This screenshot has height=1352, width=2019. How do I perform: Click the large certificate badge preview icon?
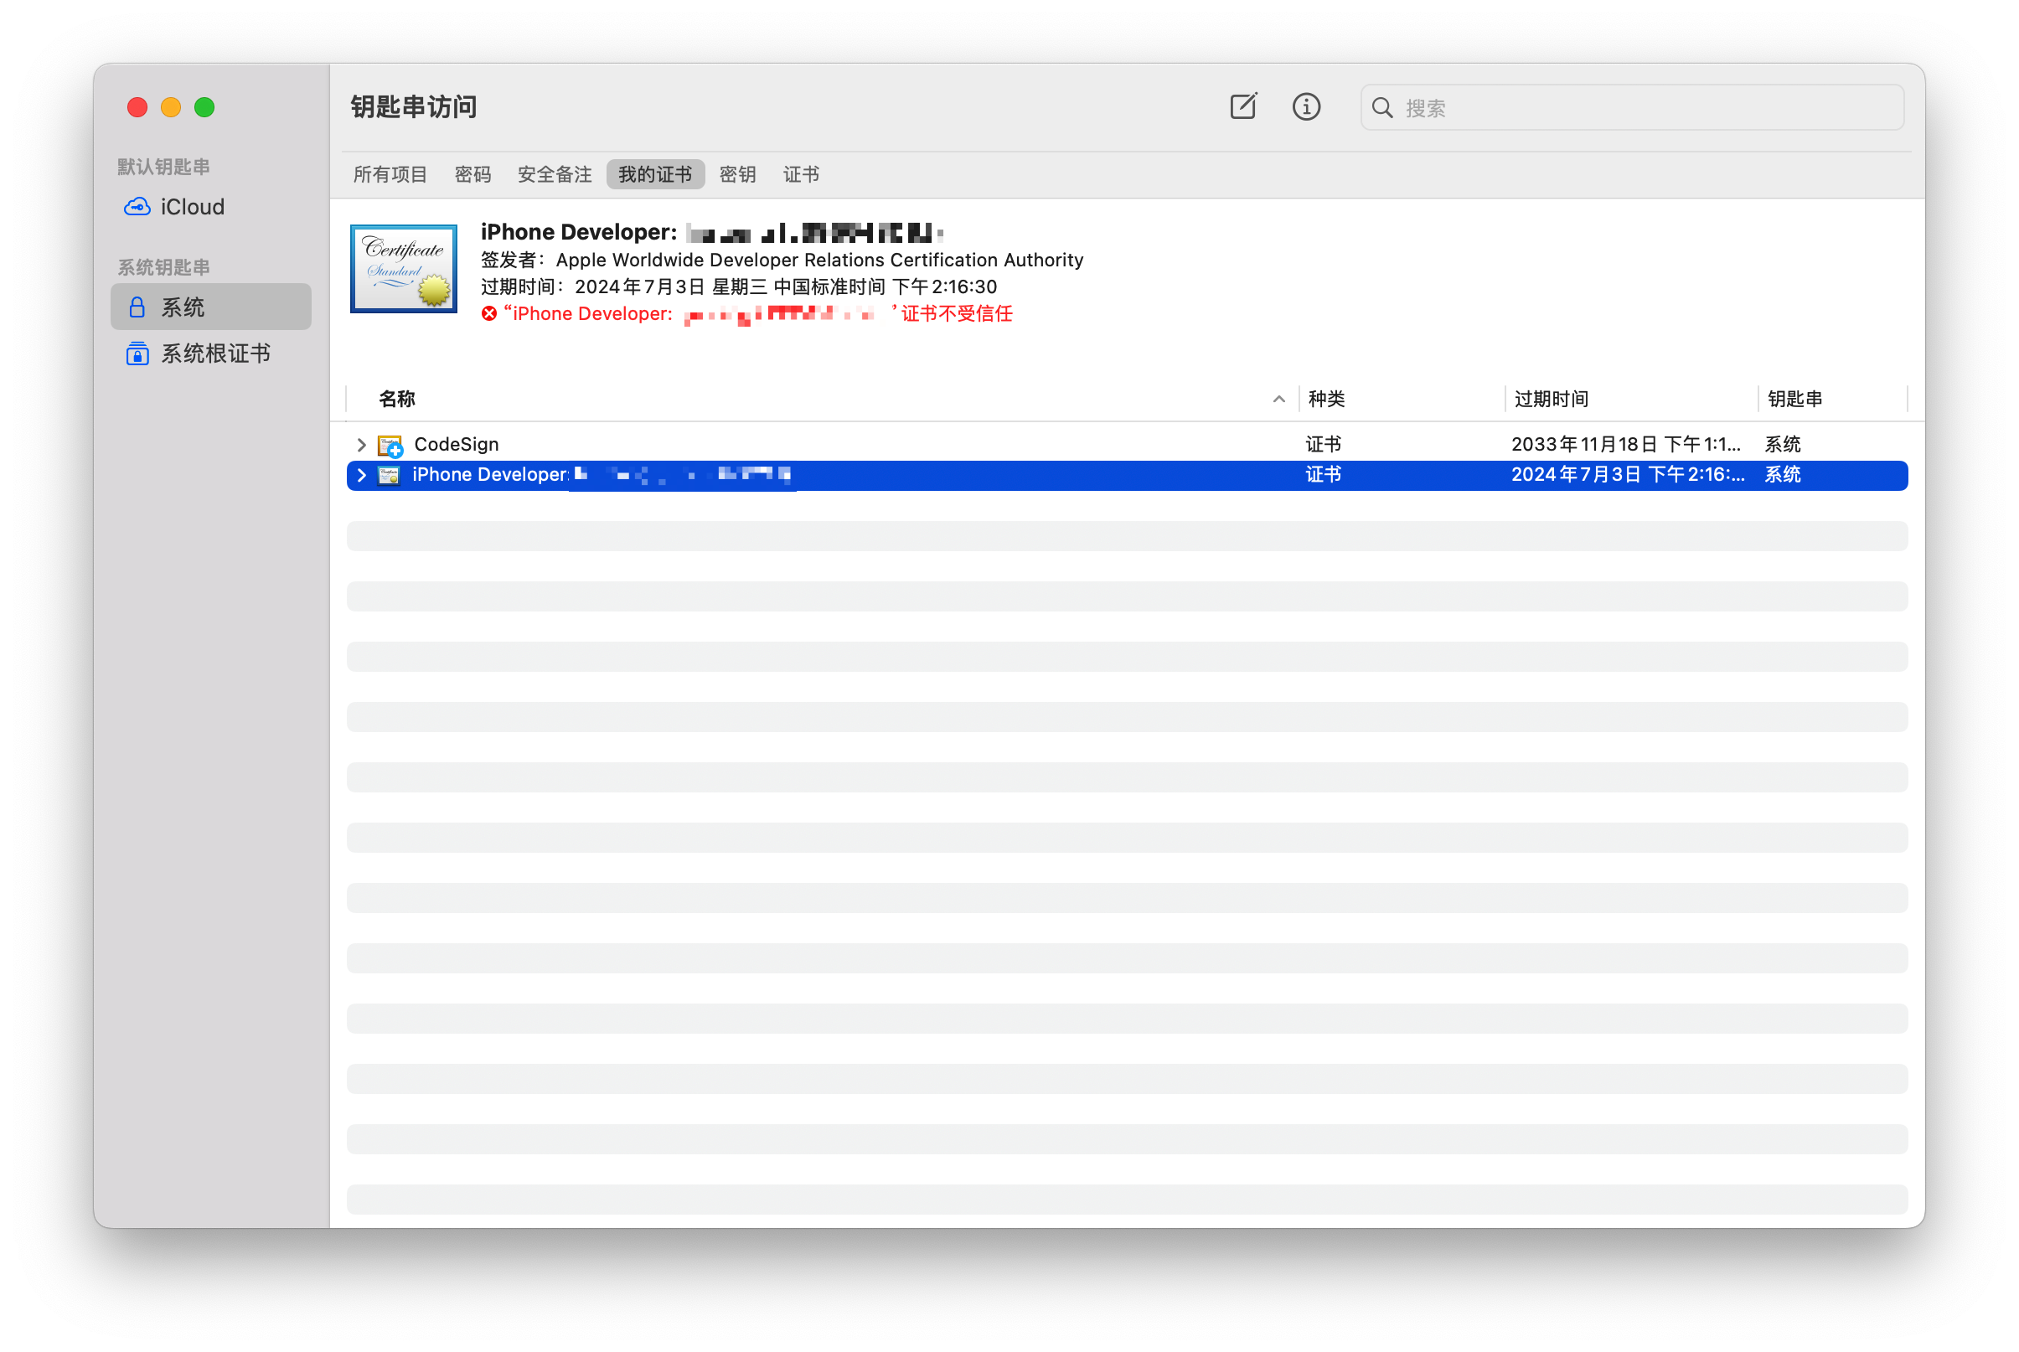(x=403, y=268)
